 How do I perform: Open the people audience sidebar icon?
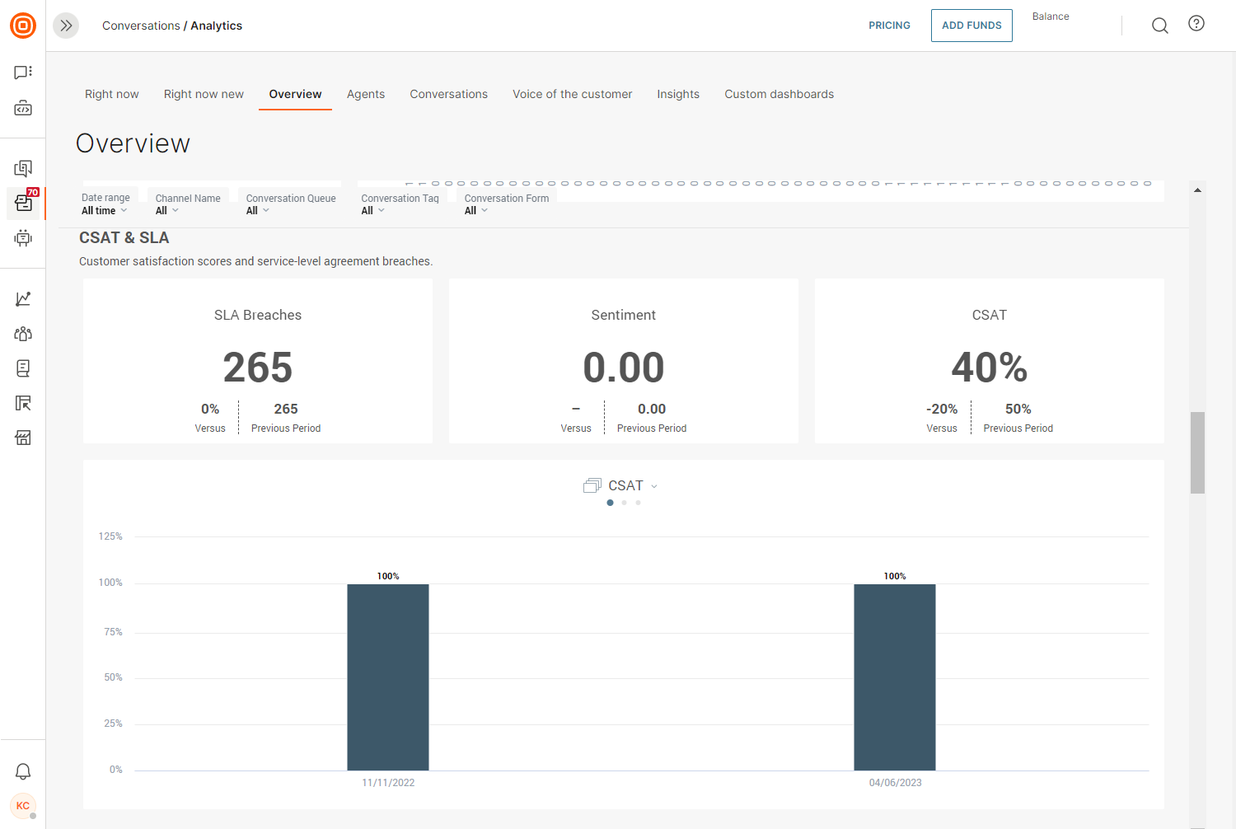click(x=23, y=334)
